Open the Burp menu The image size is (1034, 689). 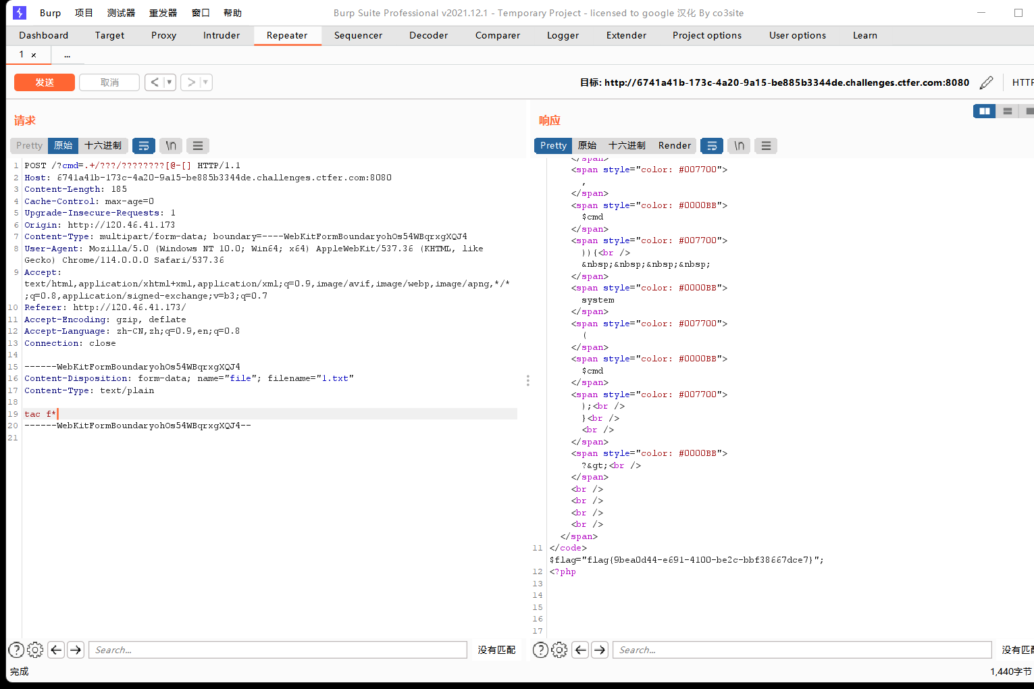[50, 13]
